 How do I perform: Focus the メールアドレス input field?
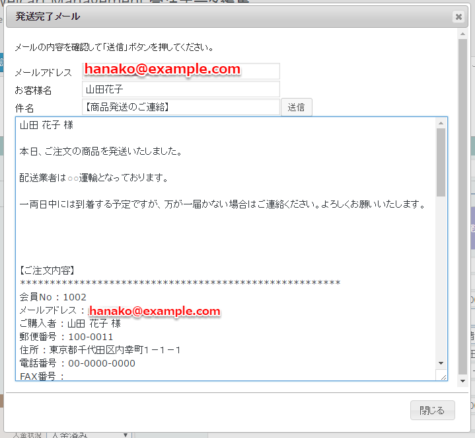point(181,71)
